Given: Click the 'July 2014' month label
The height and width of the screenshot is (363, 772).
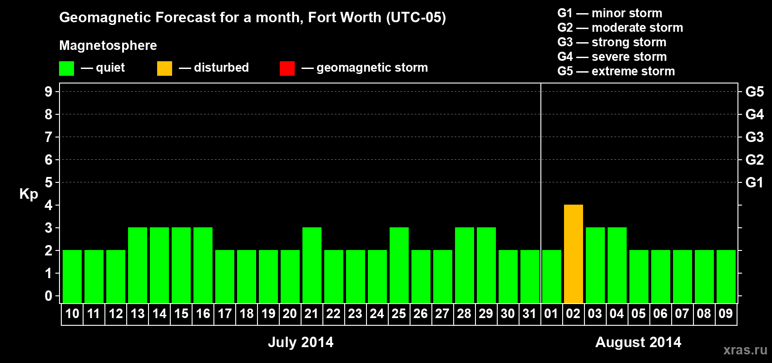Looking at the screenshot, I should click(301, 342).
